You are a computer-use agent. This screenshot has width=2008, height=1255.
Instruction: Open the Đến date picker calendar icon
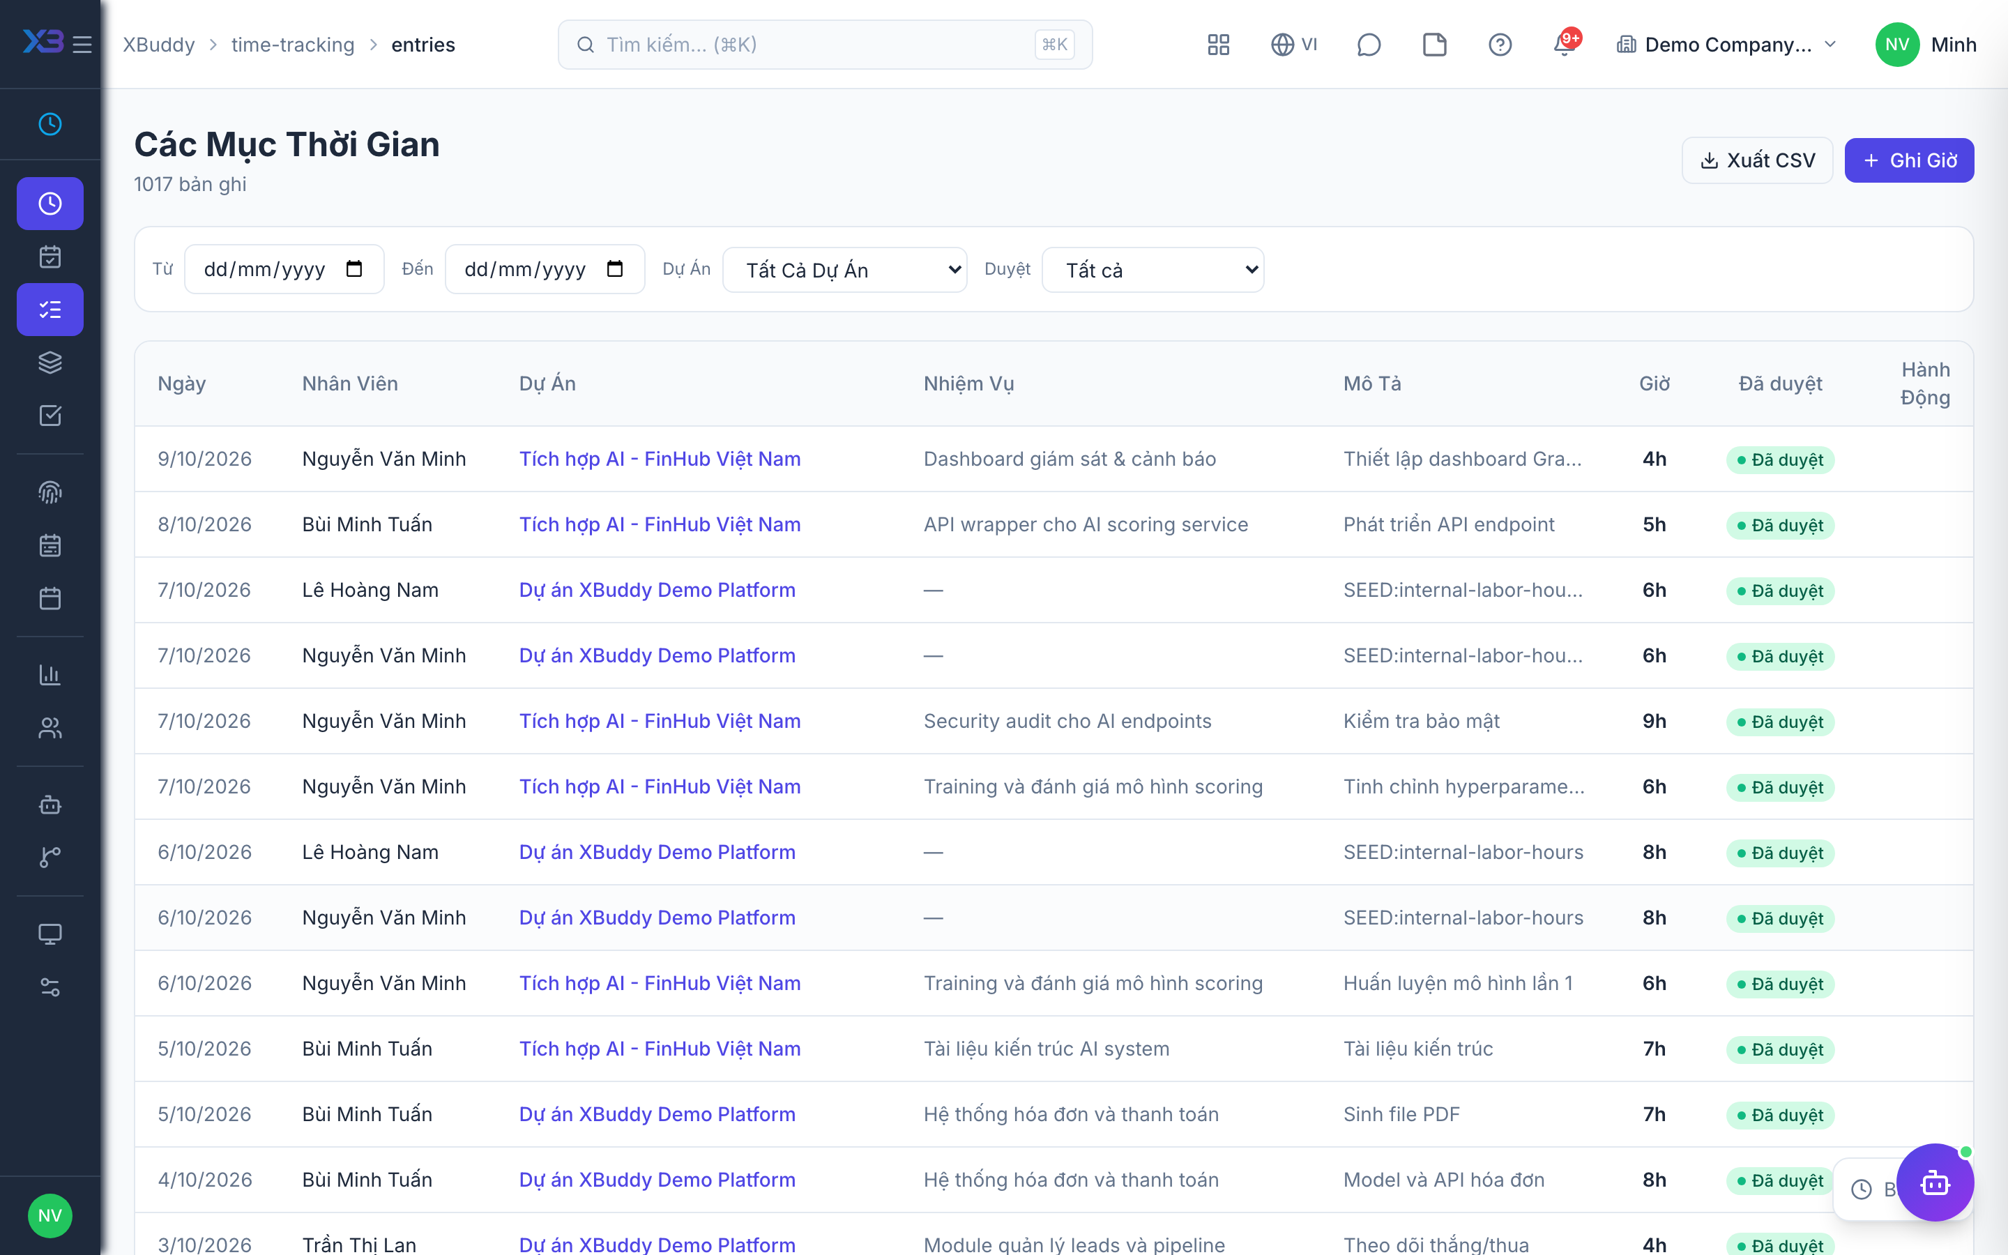click(x=615, y=269)
